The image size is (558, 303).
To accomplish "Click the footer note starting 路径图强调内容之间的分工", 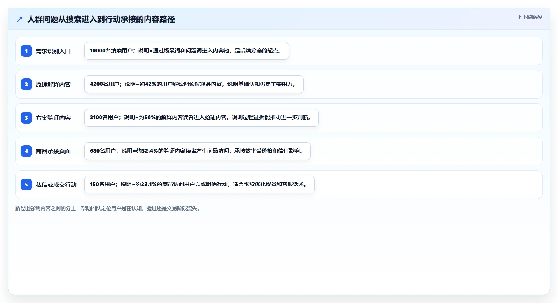I will 108,208.
